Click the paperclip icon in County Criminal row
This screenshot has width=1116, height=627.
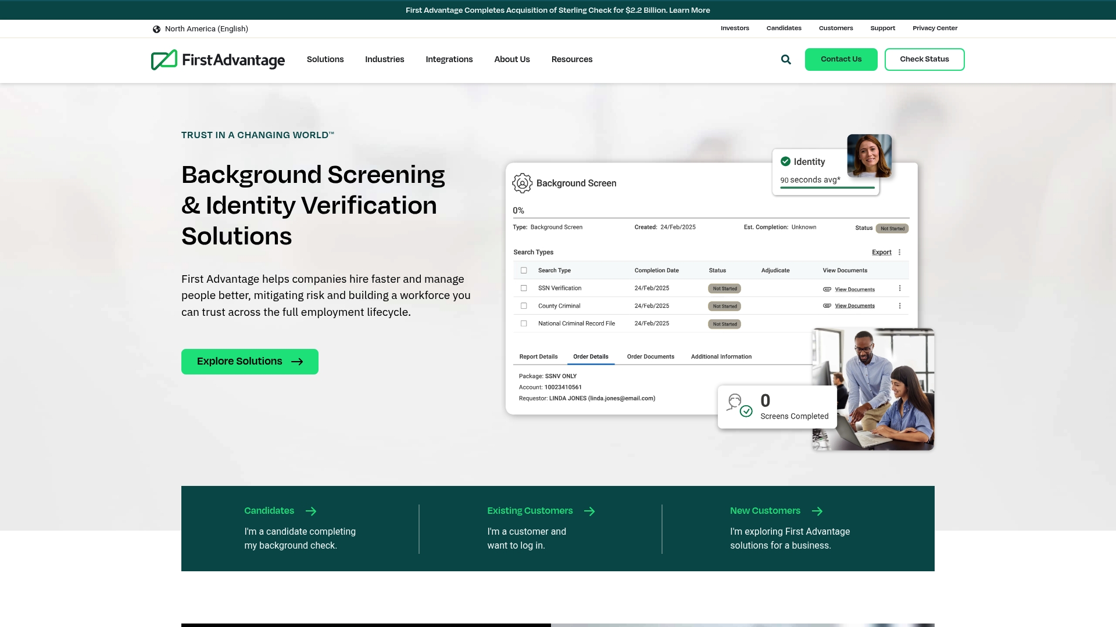827,305
